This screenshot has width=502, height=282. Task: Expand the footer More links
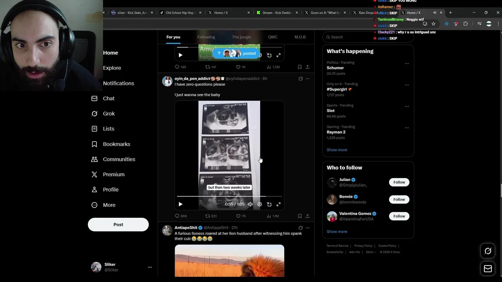point(371,252)
